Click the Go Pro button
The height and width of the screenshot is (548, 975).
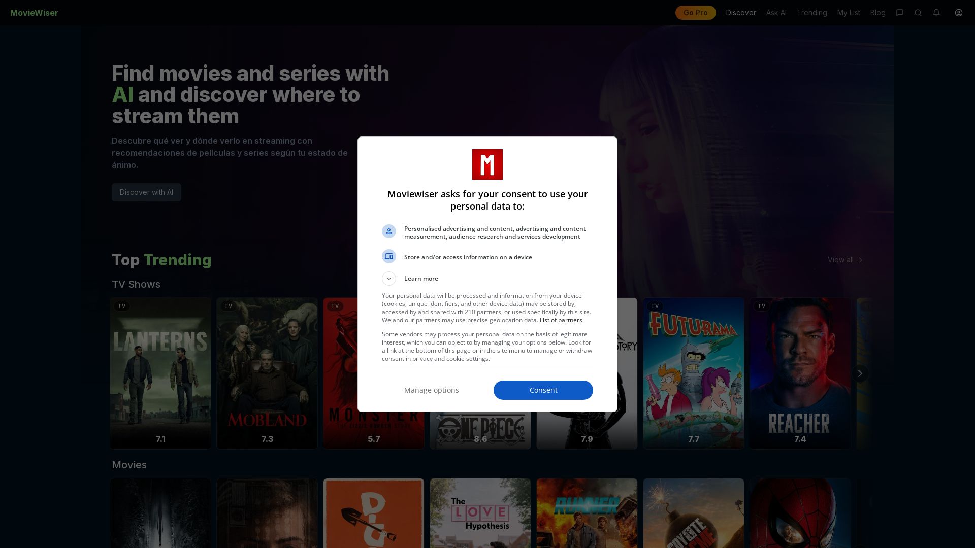tap(695, 13)
